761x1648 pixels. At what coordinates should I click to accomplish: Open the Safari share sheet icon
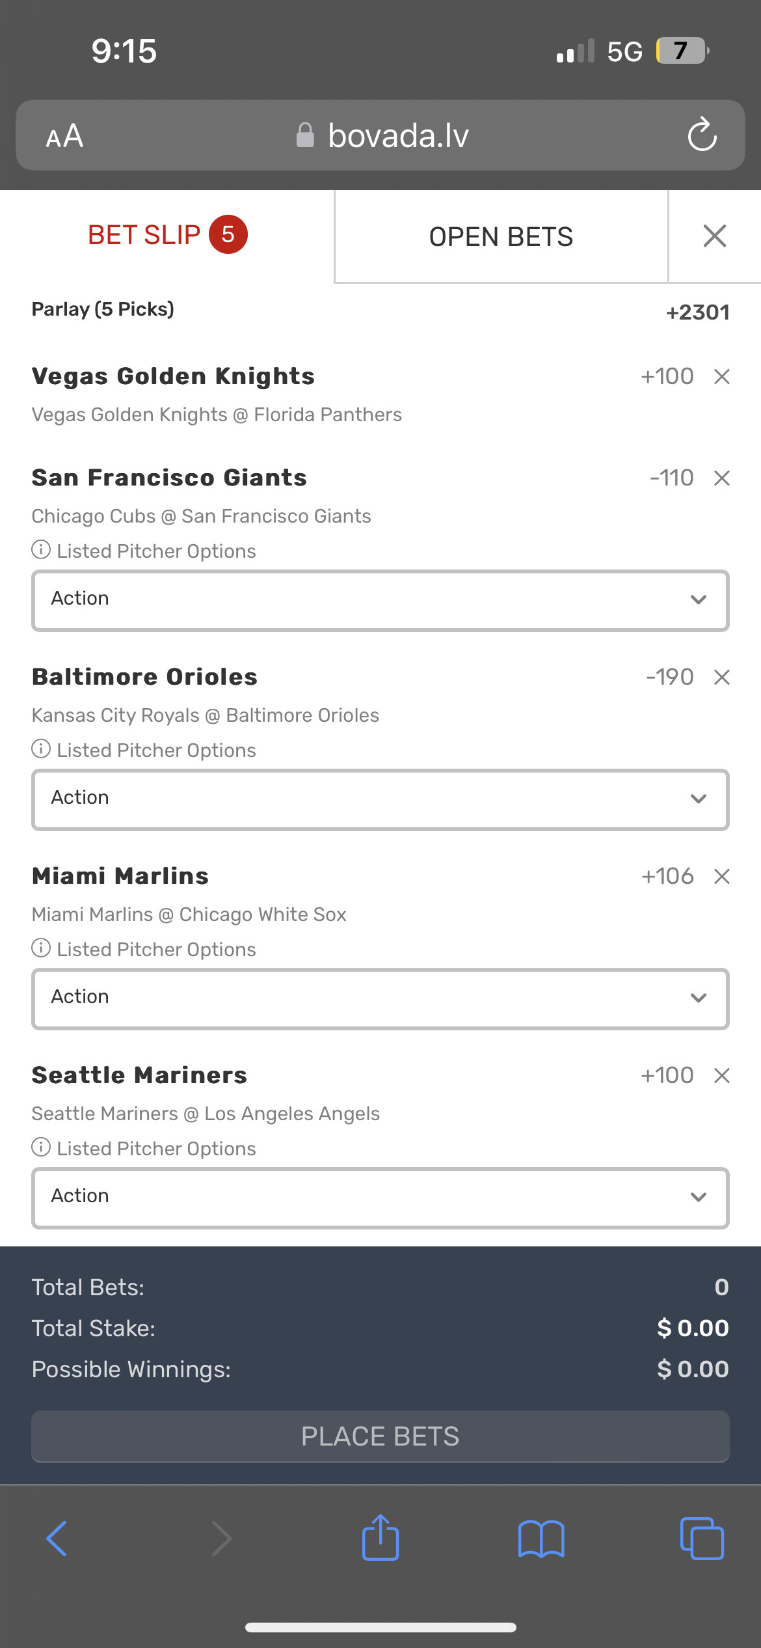pyautogui.click(x=380, y=1538)
